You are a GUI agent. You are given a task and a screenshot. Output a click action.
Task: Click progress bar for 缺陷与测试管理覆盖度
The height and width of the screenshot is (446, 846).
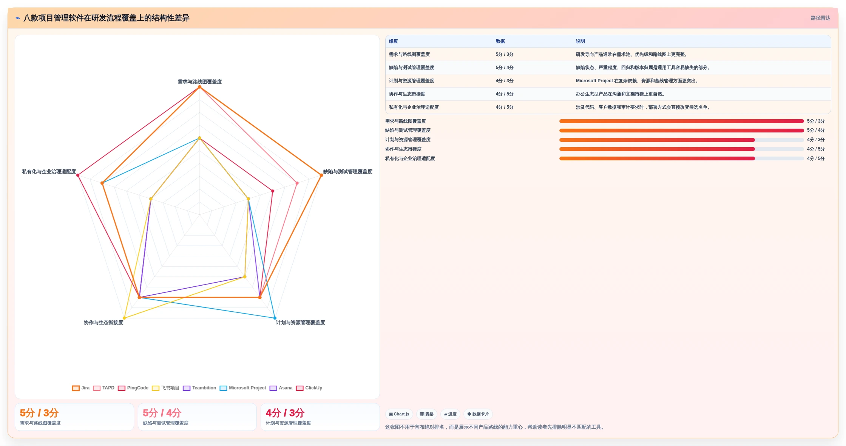tap(681, 131)
